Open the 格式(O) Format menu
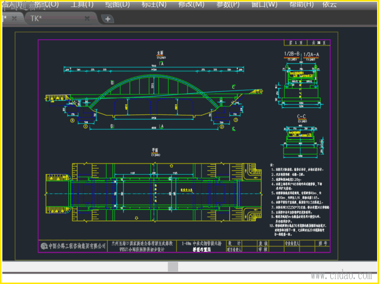Screen dimensions: 379x284 pos(46,4)
